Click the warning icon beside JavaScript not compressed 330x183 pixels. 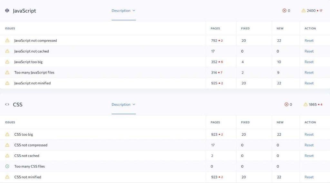7,41
